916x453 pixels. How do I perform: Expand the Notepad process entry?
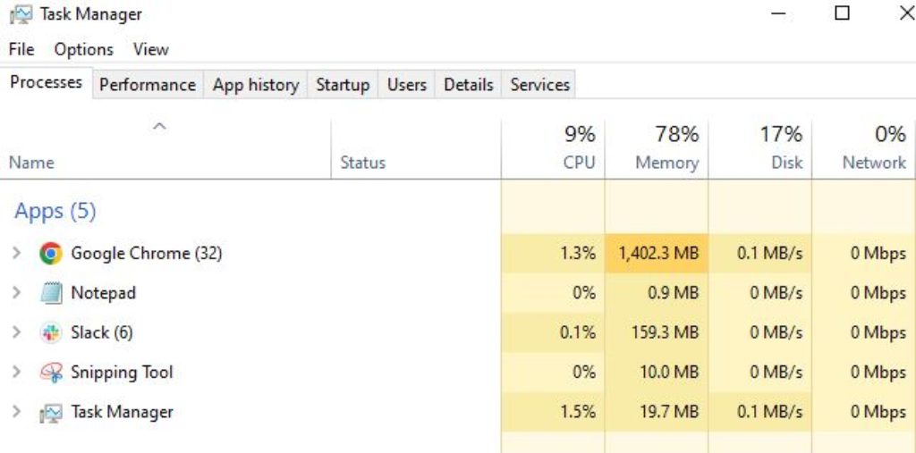point(16,293)
